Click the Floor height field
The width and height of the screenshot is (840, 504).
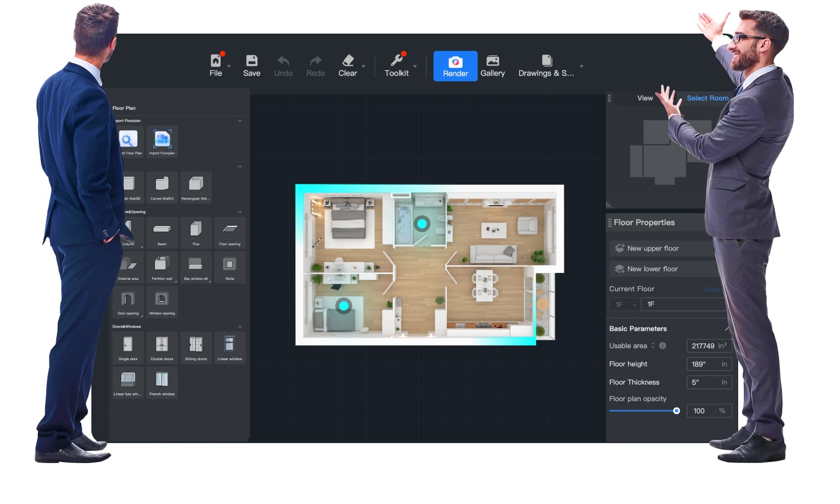[709, 364]
